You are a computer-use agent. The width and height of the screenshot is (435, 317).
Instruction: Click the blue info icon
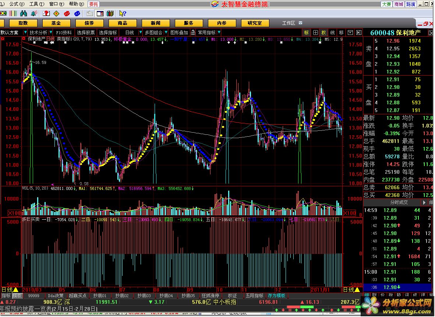[x=77, y=13]
